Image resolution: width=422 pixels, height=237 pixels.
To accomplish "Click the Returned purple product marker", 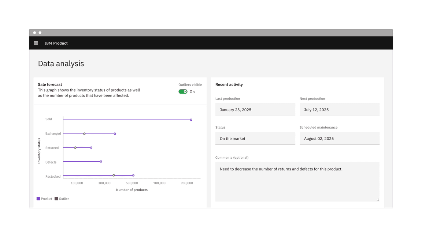I will tap(91, 148).
